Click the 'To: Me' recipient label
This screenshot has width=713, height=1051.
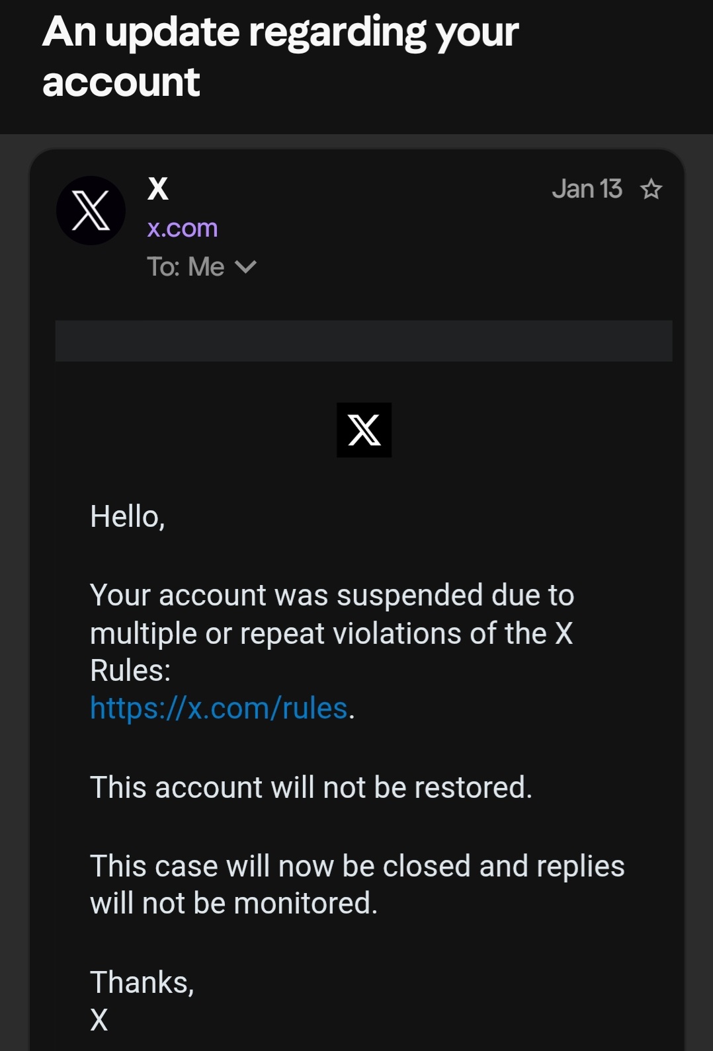tap(186, 267)
